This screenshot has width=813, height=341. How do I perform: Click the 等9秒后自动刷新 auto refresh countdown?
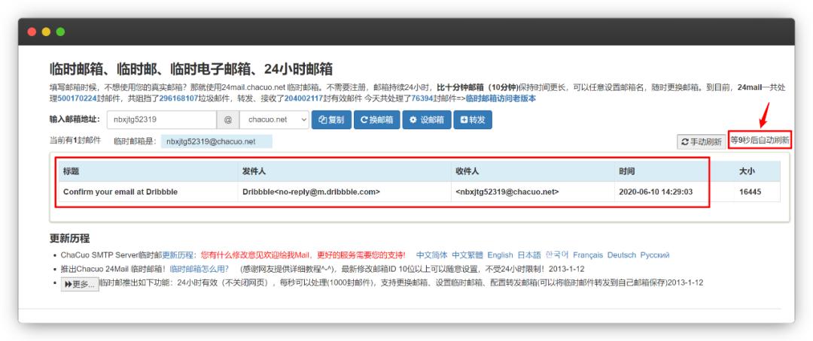click(760, 140)
